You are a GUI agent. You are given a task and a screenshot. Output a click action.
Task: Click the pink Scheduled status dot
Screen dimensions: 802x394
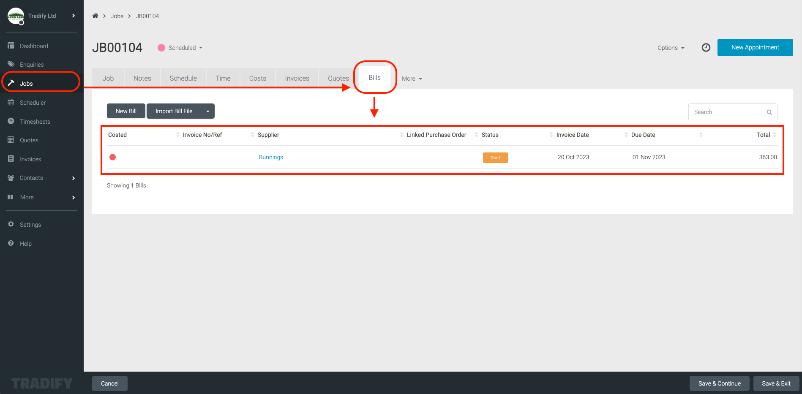(x=161, y=48)
